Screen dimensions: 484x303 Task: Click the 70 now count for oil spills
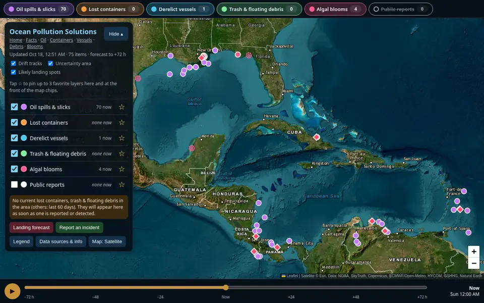pyautogui.click(x=104, y=107)
